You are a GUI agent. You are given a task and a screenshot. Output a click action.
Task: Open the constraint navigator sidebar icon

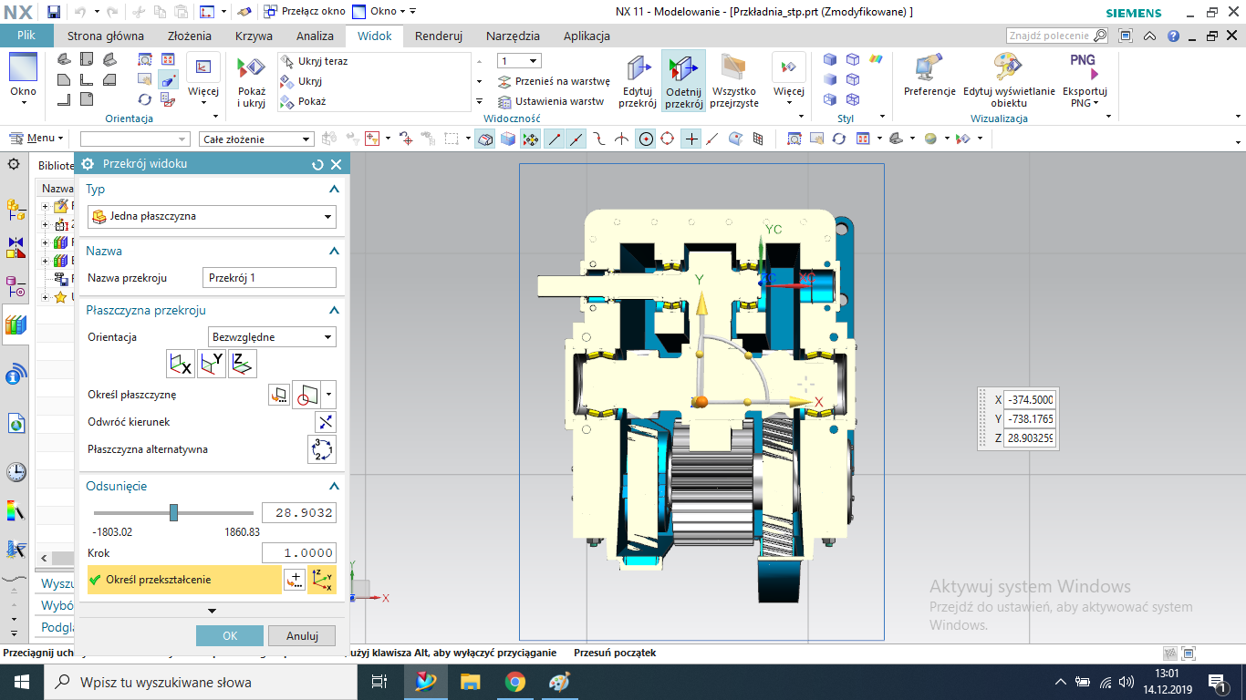click(16, 247)
